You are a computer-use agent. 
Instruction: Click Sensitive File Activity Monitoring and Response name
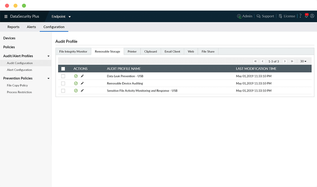(x=142, y=91)
